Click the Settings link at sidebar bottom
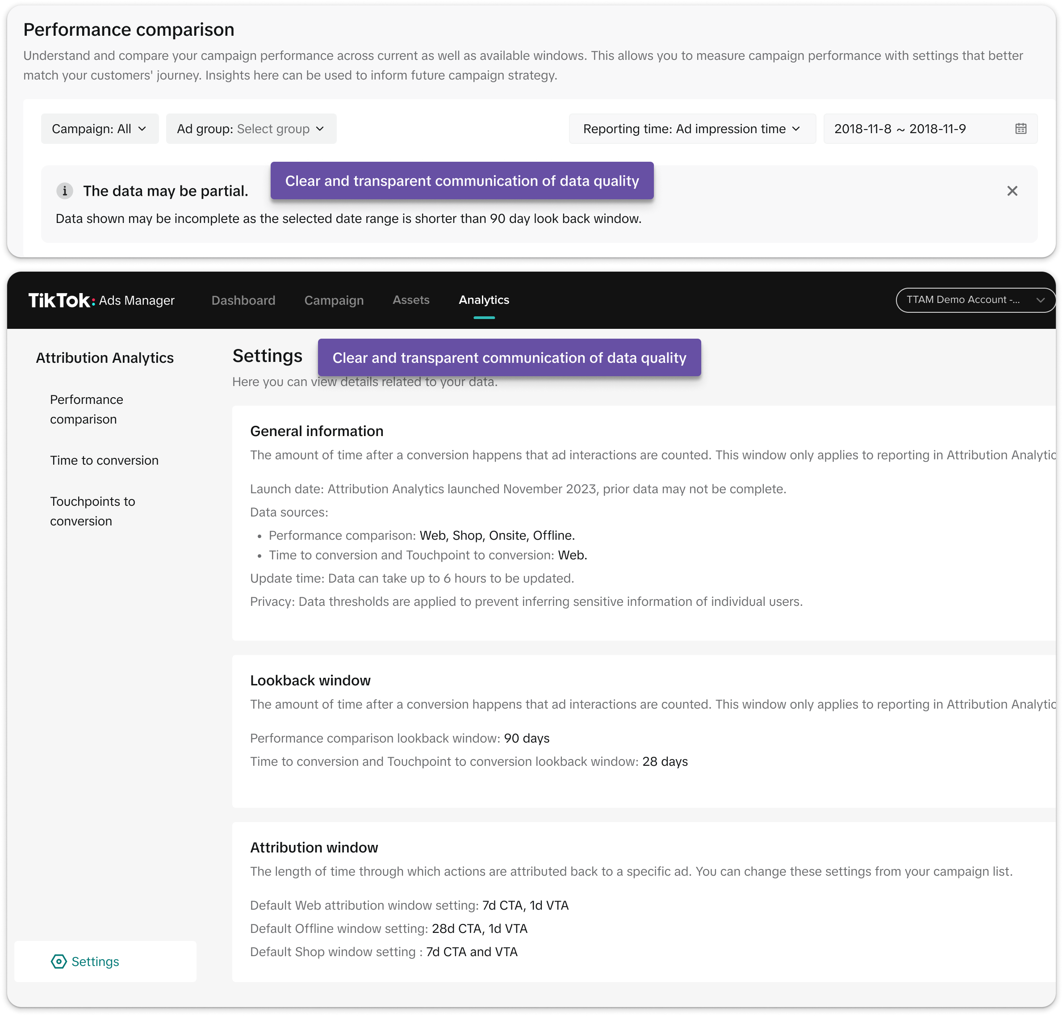 click(x=95, y=961)
